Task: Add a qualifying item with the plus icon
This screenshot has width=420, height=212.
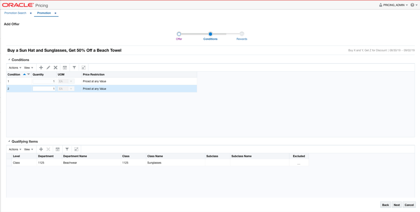Action: point(41,149)
